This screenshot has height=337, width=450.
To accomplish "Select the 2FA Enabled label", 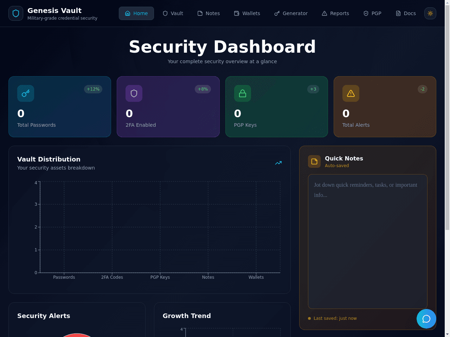I will [141, 125].
